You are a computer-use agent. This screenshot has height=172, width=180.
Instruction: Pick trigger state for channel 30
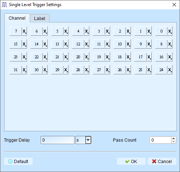[45, 70]
